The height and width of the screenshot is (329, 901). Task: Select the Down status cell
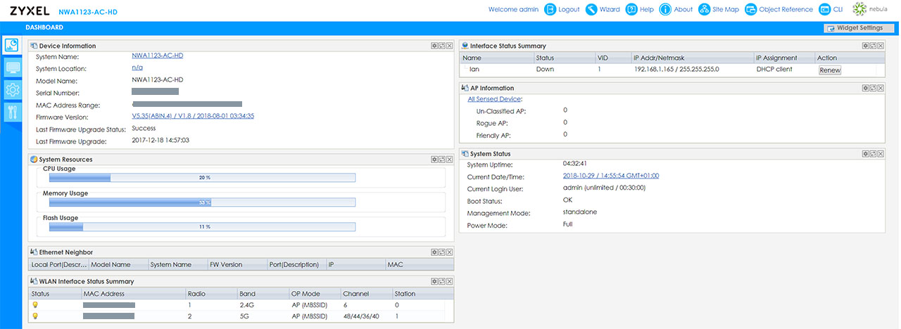tap(545, 70)
